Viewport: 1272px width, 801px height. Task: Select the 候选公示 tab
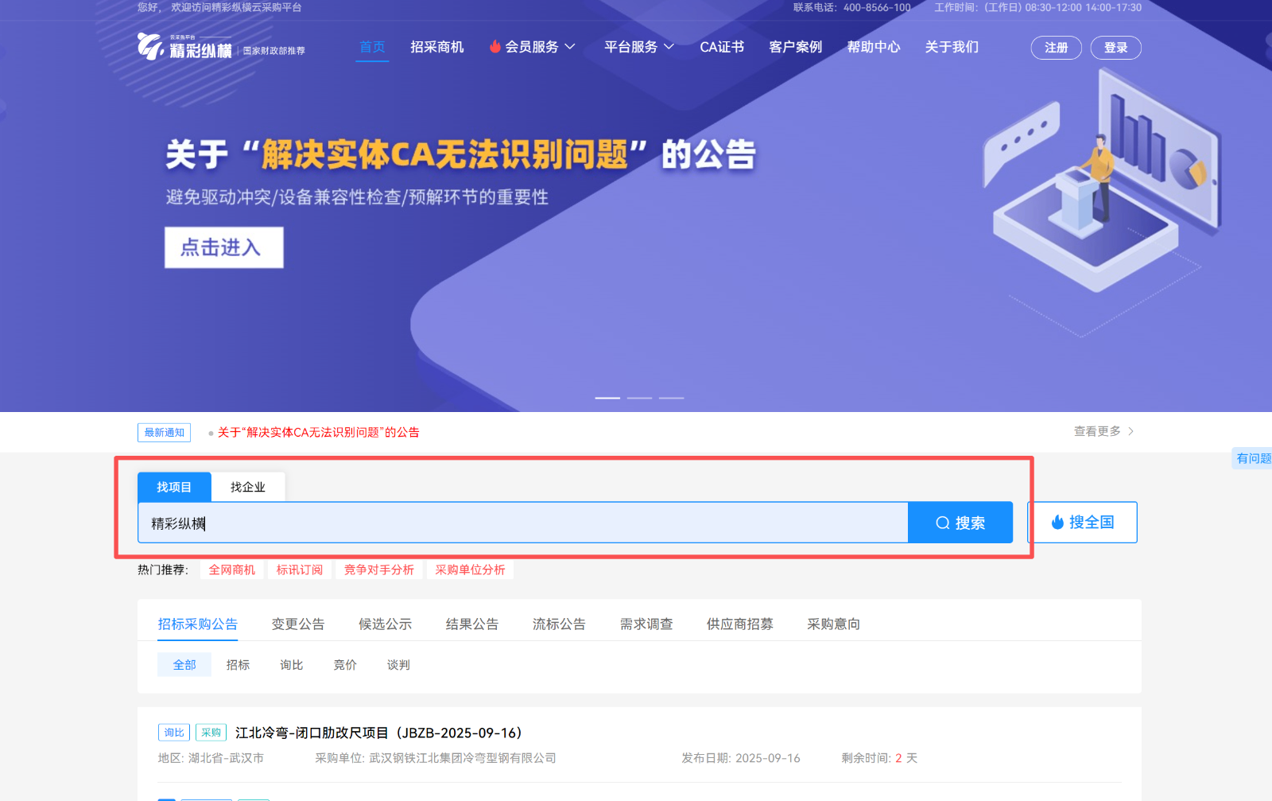pos(386,624)
